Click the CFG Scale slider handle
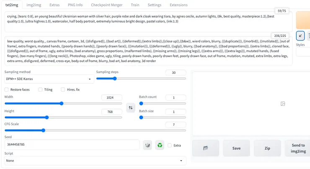The width and height of the screenshot is (310, 169). pos(43,130)
